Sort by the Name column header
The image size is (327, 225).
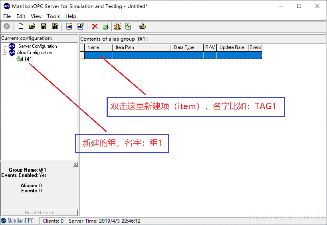tap(99, 47)
